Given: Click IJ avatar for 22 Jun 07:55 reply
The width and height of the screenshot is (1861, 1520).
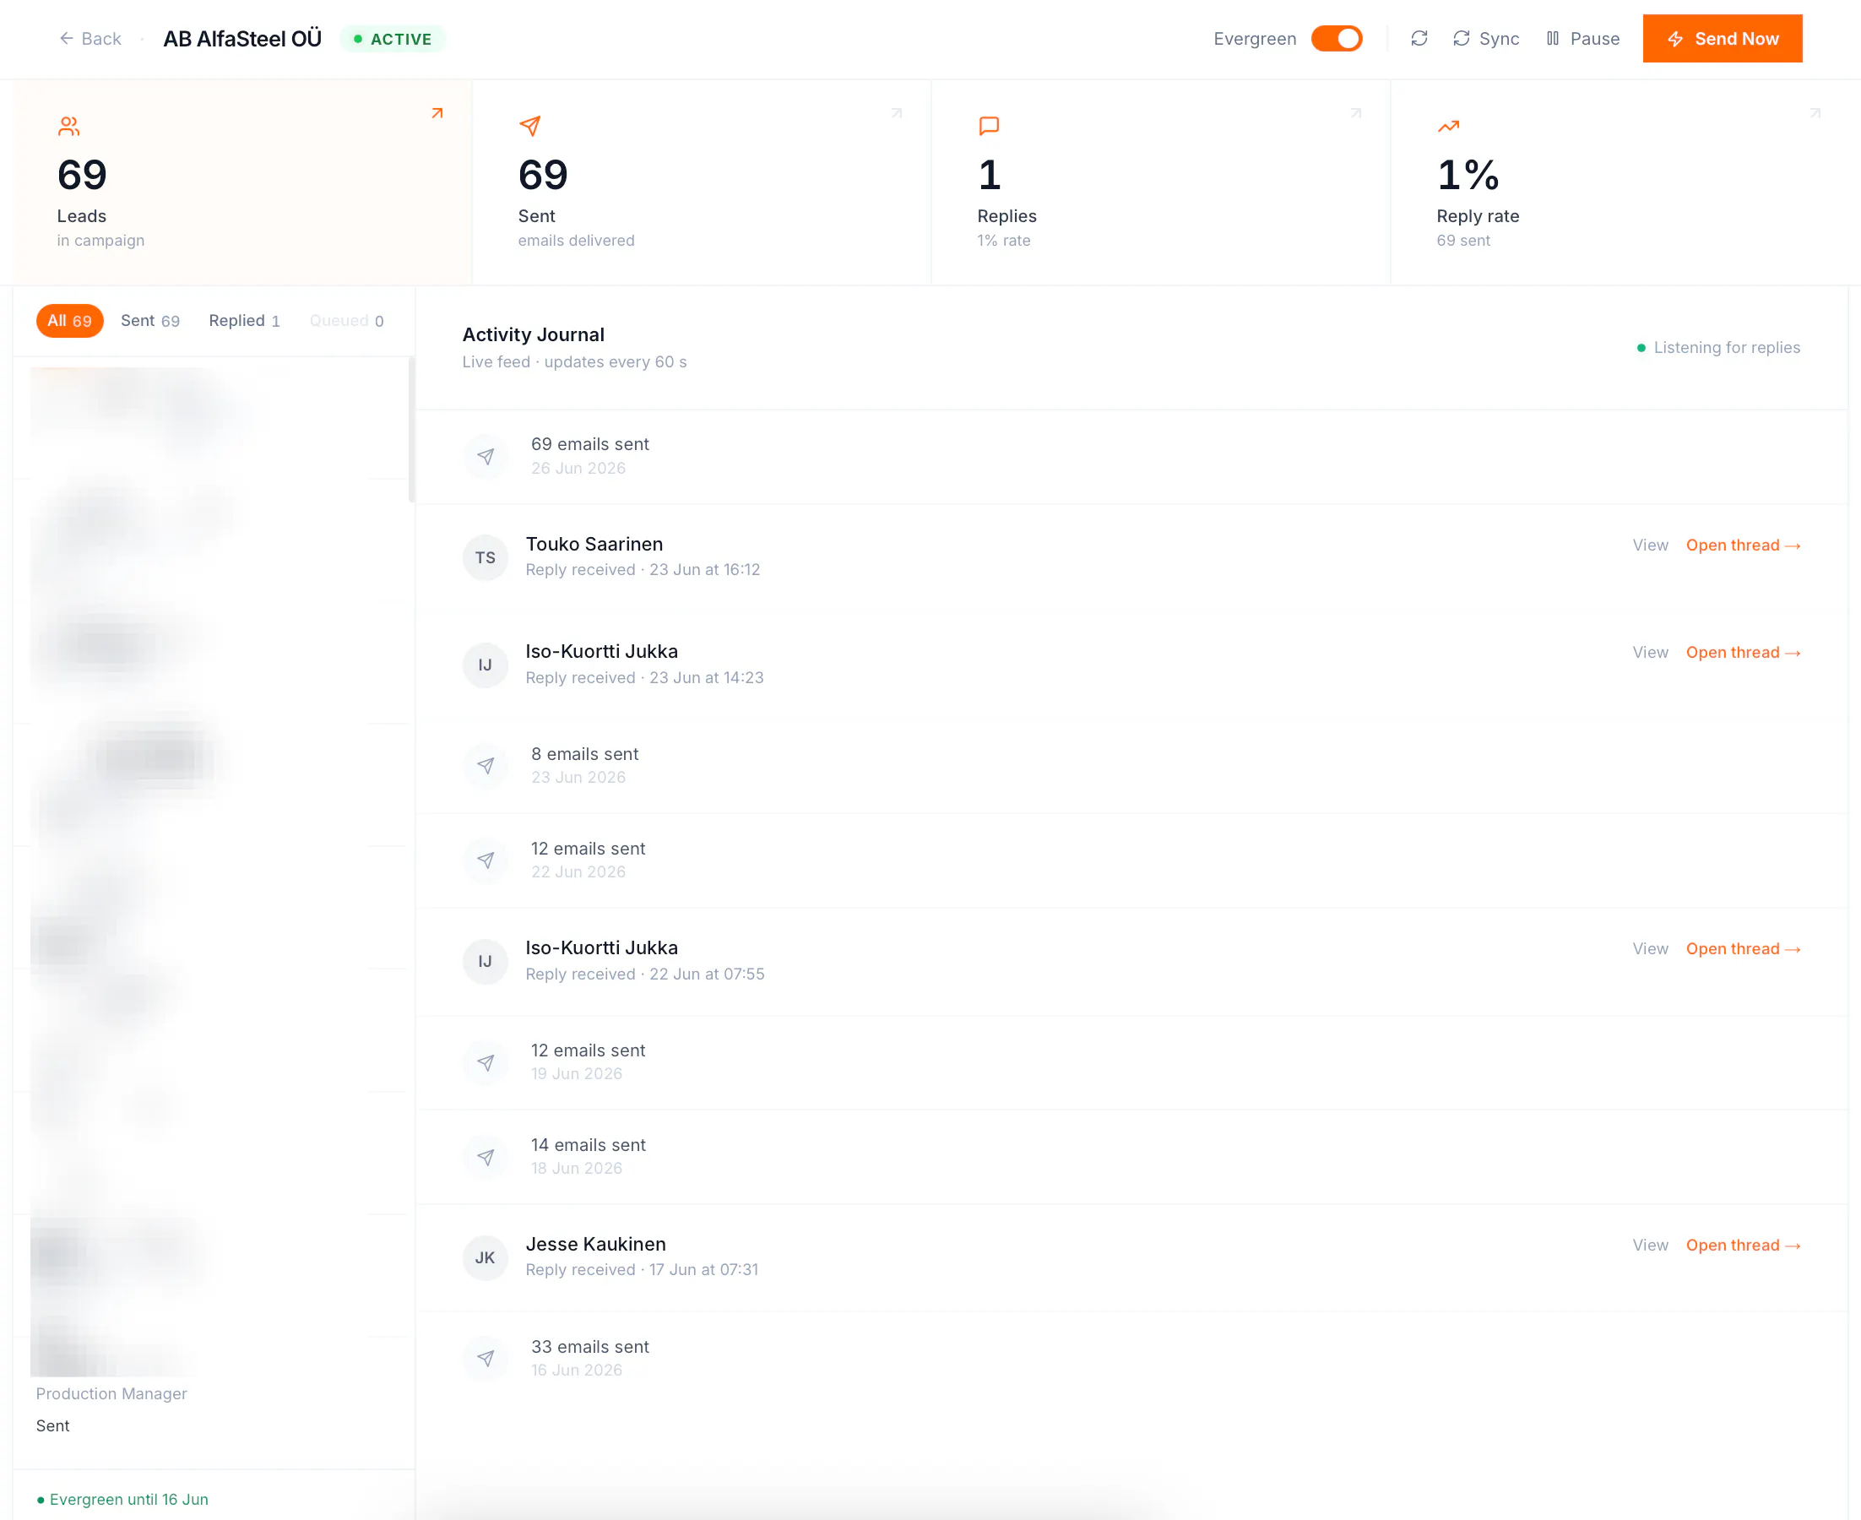Looking at the screenshot, I should tap(486, 961).
